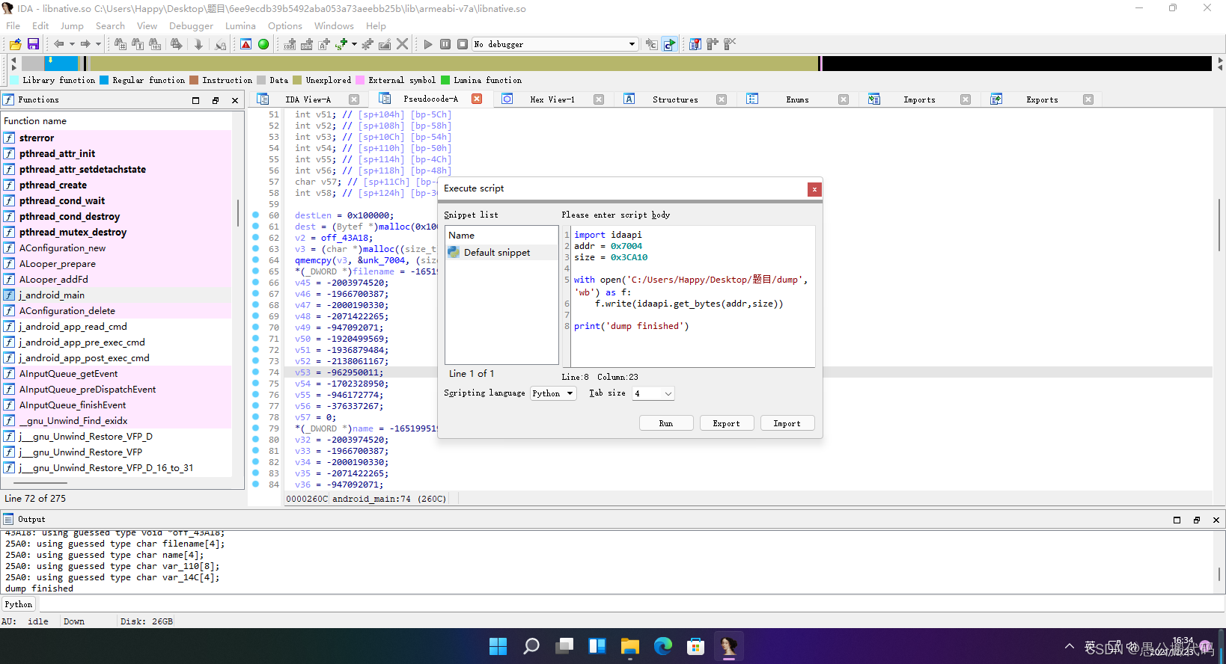Switch to the Exports tab
1226x664 pixels.
click(1042, 99)
